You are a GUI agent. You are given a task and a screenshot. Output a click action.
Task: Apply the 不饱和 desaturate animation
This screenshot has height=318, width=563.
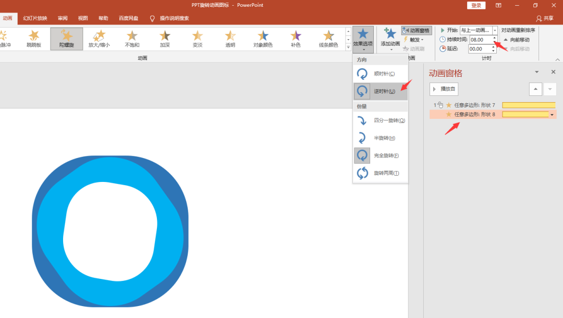pos(132,39)
